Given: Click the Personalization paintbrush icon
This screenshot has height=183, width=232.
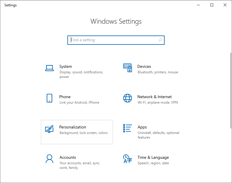Looking at the screenshot, I should point(49,129).
